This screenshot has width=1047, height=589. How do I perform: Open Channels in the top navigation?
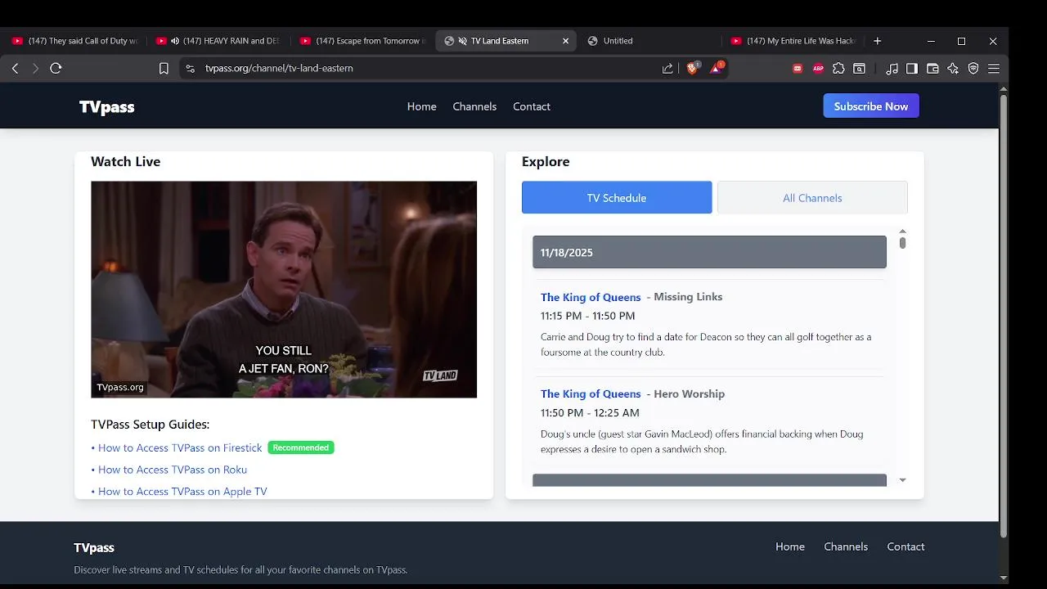[x=474, y=106]
